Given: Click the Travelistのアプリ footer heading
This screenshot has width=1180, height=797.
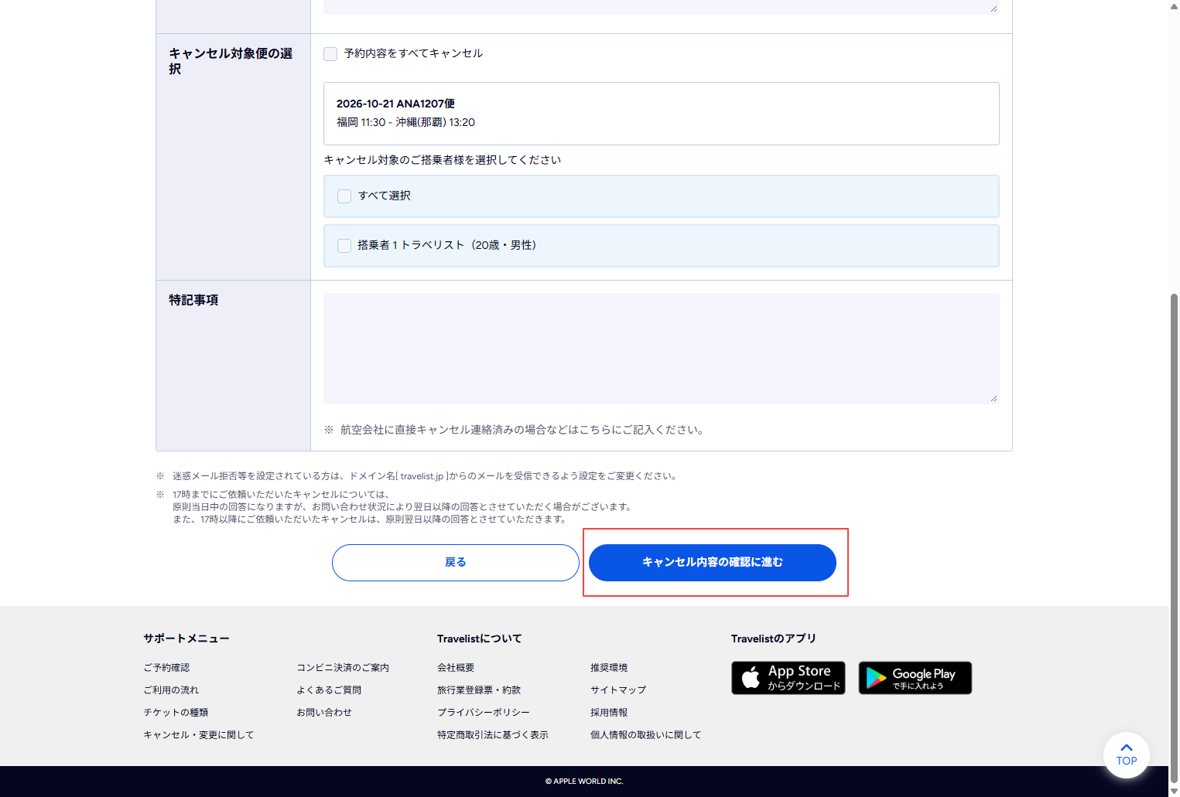Looking at the screenshot, I should point(774,639).
